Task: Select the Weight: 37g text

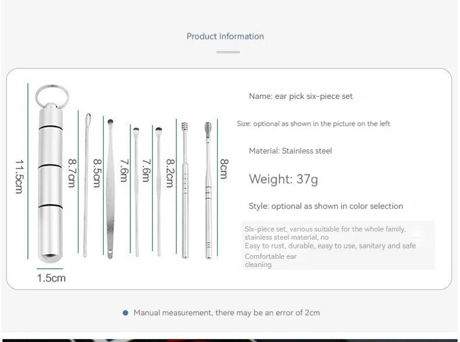Action: (x=284, y=179)
